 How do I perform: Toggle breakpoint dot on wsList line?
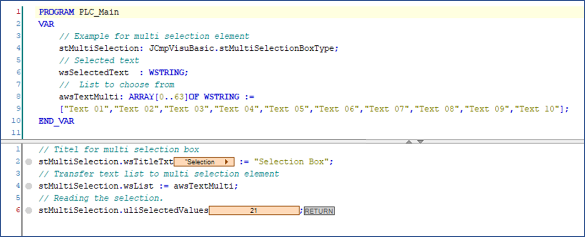tap(29, 186)
